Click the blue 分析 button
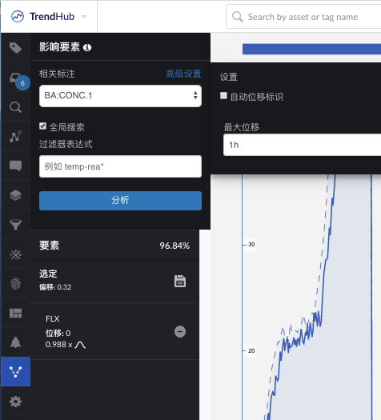381x420 pixels. pyautogui.click(x=120, y=201)
